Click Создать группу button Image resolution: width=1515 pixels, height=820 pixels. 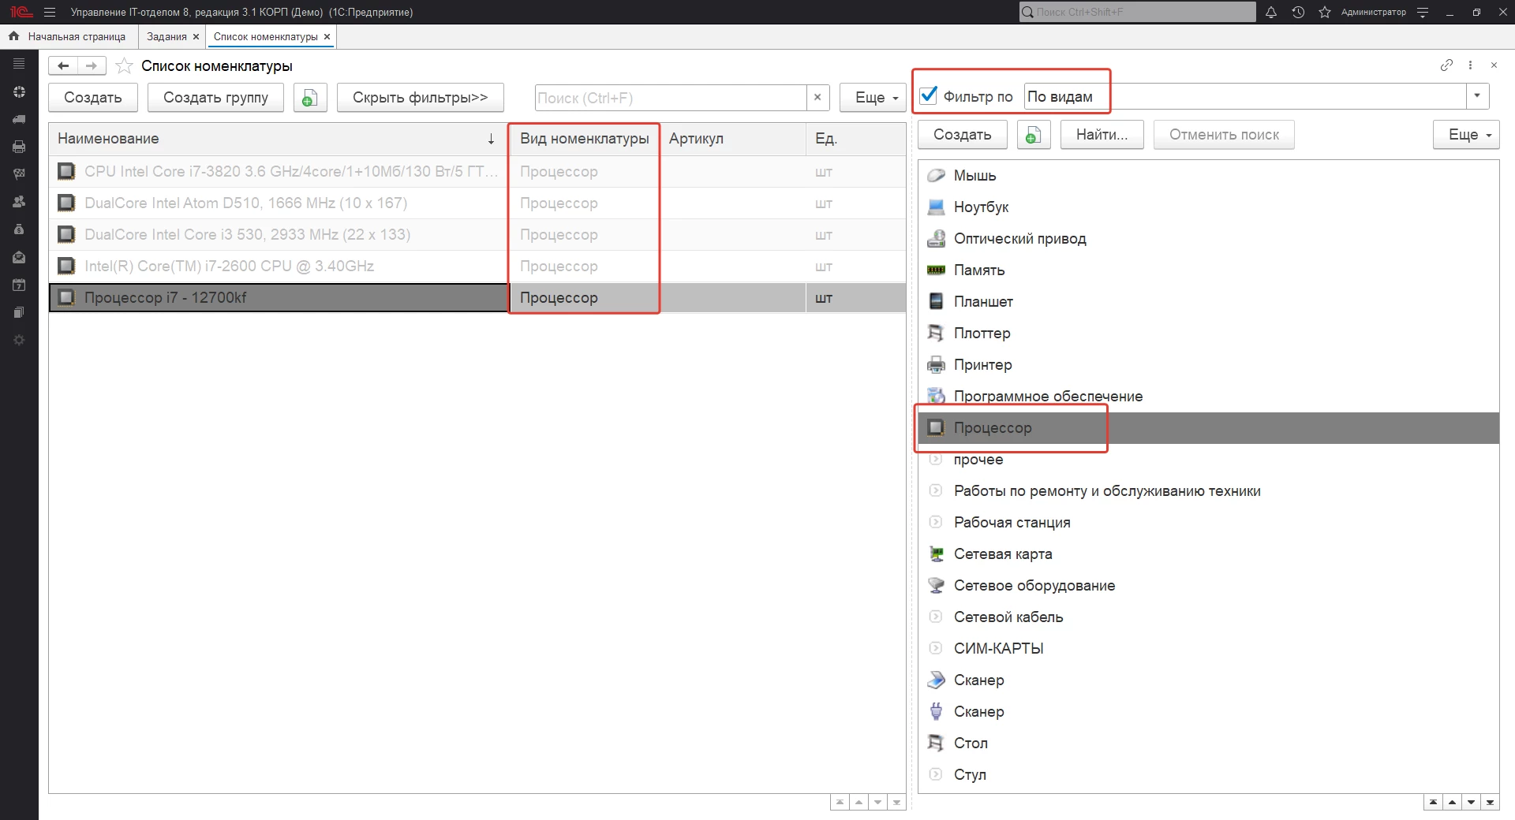tap(215, 98)
